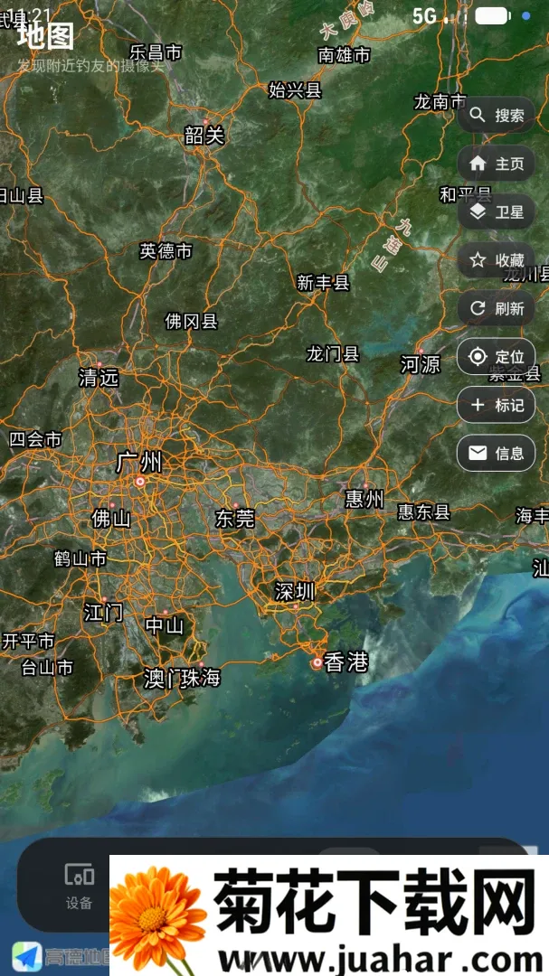Tap 定位 to locate position
The width and height of the screenshot is (549, 976).
pos(496,357)
